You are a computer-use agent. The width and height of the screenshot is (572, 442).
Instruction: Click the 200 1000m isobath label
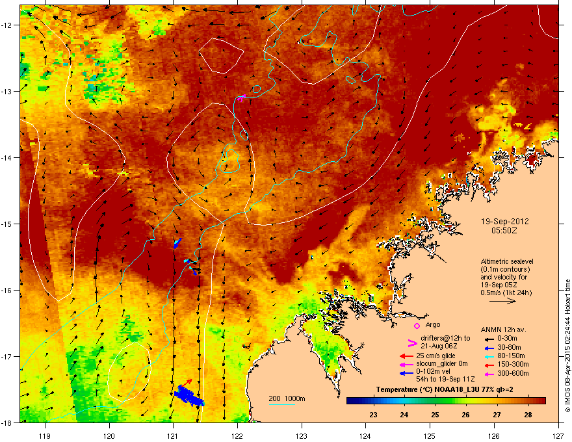[x=287, y=398]
